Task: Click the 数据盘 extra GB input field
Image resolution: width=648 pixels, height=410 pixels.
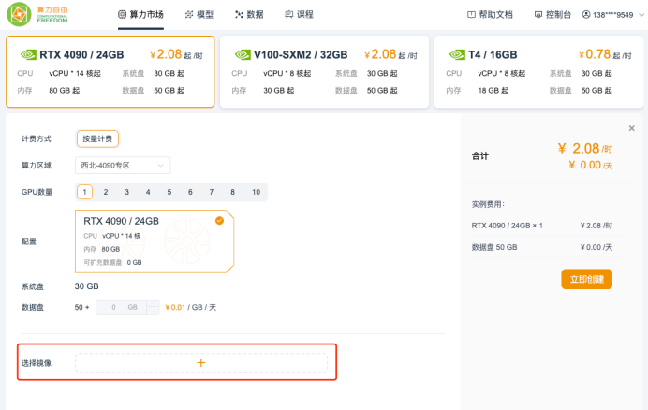Action: [122, 307]
